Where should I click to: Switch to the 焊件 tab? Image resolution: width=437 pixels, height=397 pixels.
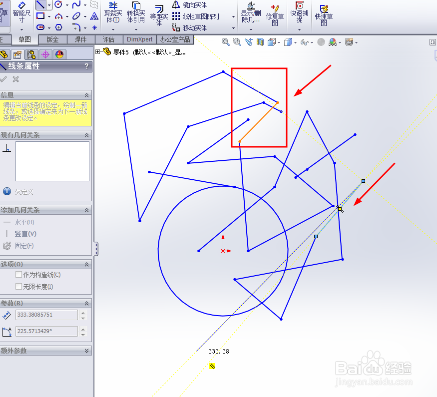pos(81,39)
